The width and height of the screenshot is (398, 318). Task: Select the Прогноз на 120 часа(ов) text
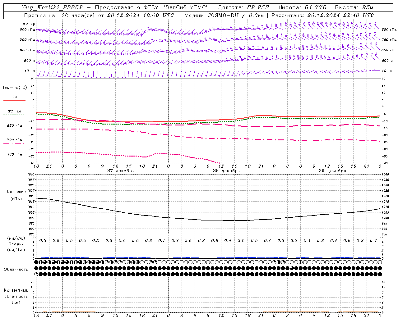tap(59, 15)
